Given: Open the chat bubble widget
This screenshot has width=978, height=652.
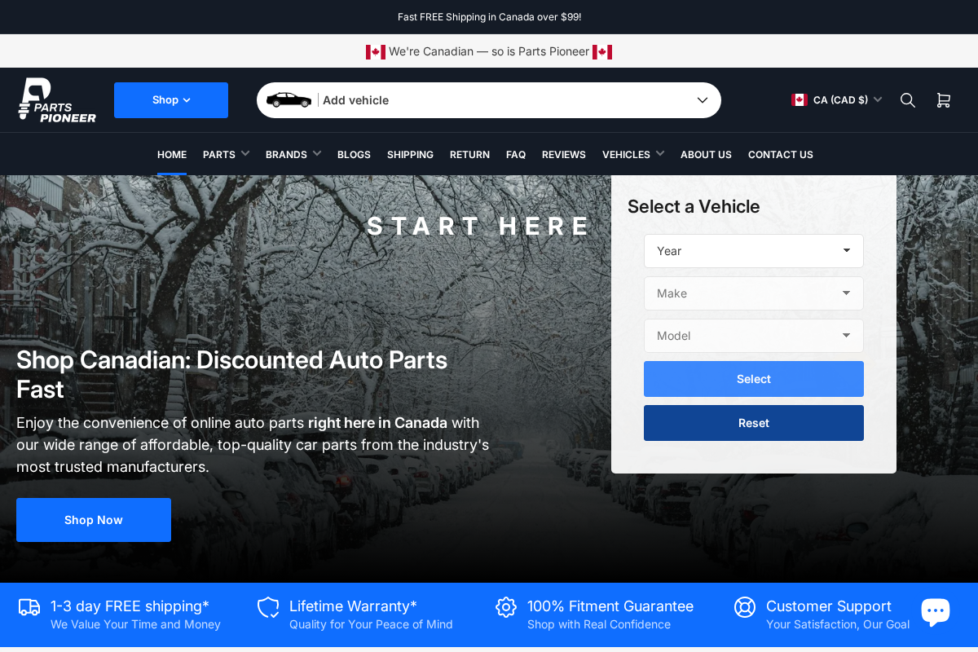Looking at the screenshot, I should coord(936,610).
